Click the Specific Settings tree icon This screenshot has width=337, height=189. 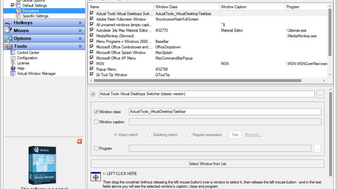(x=19, y=16)
